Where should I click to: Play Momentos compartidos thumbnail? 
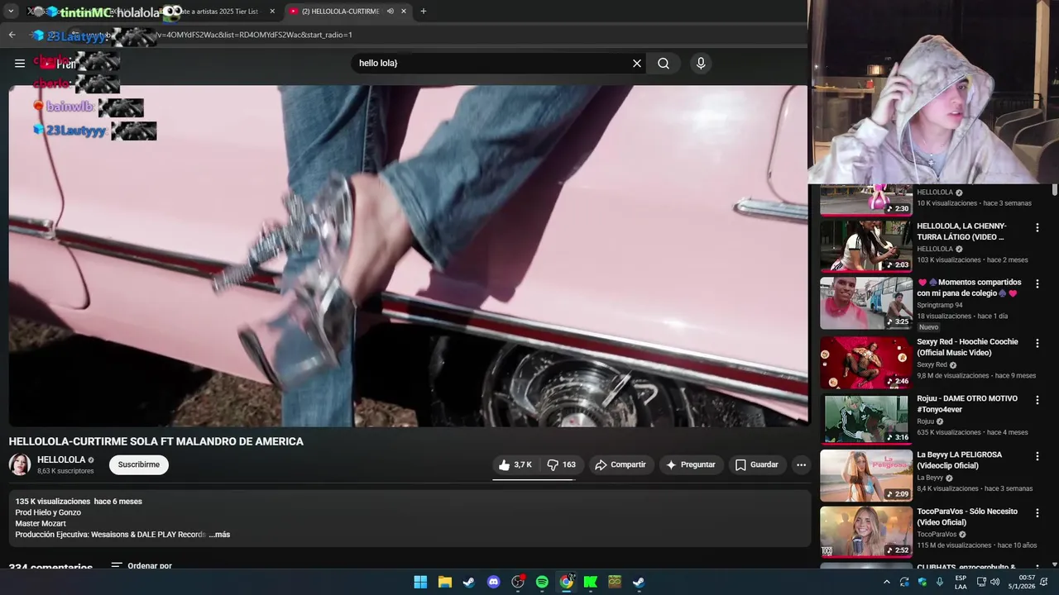tap(865, 302)
